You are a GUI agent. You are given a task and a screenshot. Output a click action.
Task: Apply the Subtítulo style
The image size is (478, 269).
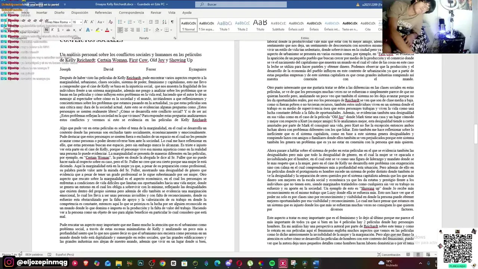pos(278,25)
